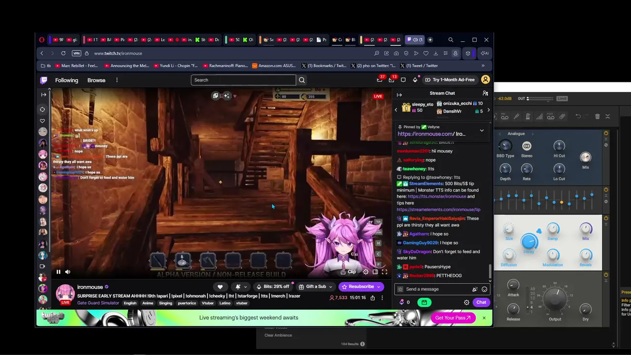This screenshot has width=631, height=355.
Task: Click the Twitch logo home icon
Action: pyautogui.click(x=44, y=80)
